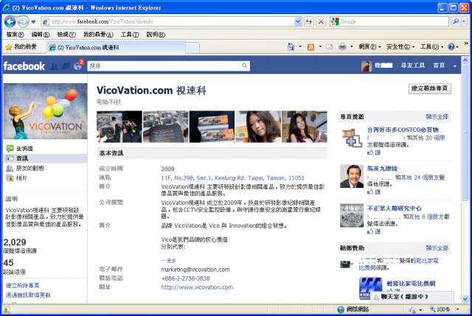The width and height of the screenshot is (472, 316).
Task: Click the Facebook search magnifier button
Action: [245, 66]
